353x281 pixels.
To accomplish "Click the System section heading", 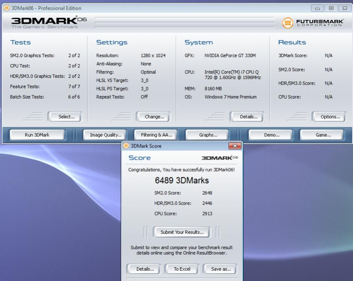I will 199,42.
